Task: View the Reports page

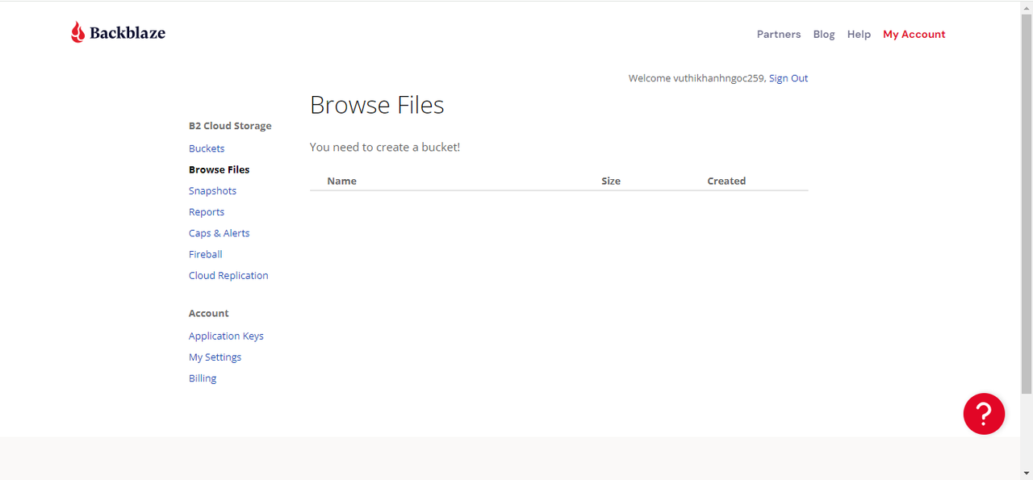Action: (207, 212)
